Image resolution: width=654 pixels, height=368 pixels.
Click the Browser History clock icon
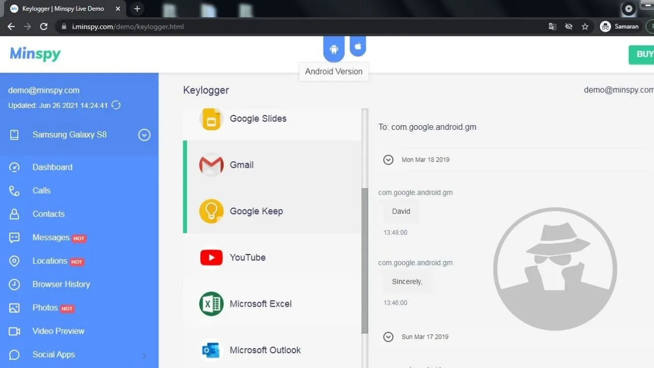point(14,284)
